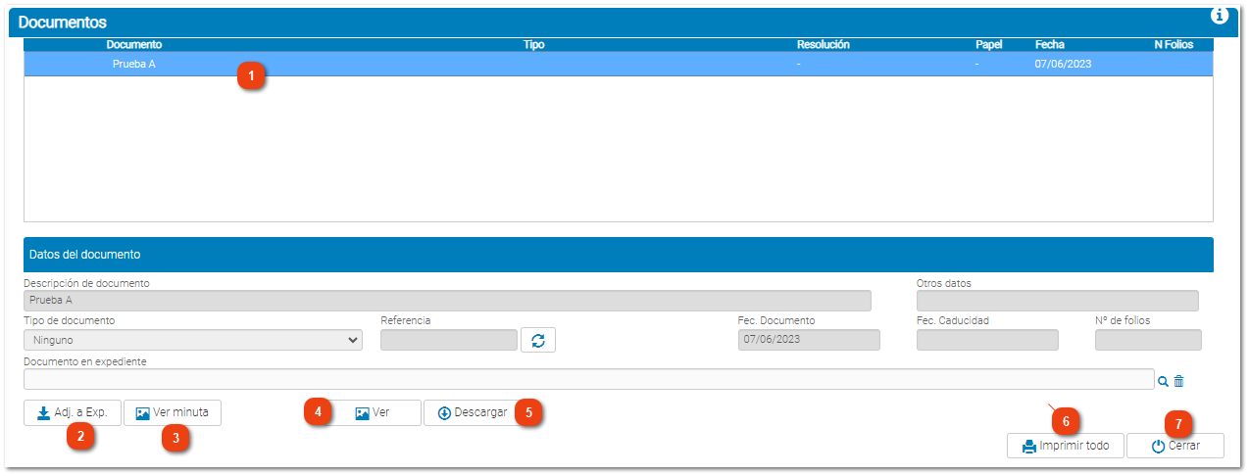Image resolution: width=1249 pixels, height=476 pixels.
Task: Open the info icon in the Documentos header
Action: pos(1220,15)
